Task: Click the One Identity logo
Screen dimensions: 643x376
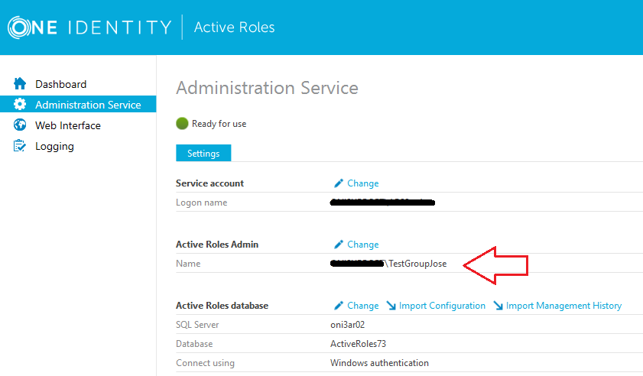Action: point(89,28)
